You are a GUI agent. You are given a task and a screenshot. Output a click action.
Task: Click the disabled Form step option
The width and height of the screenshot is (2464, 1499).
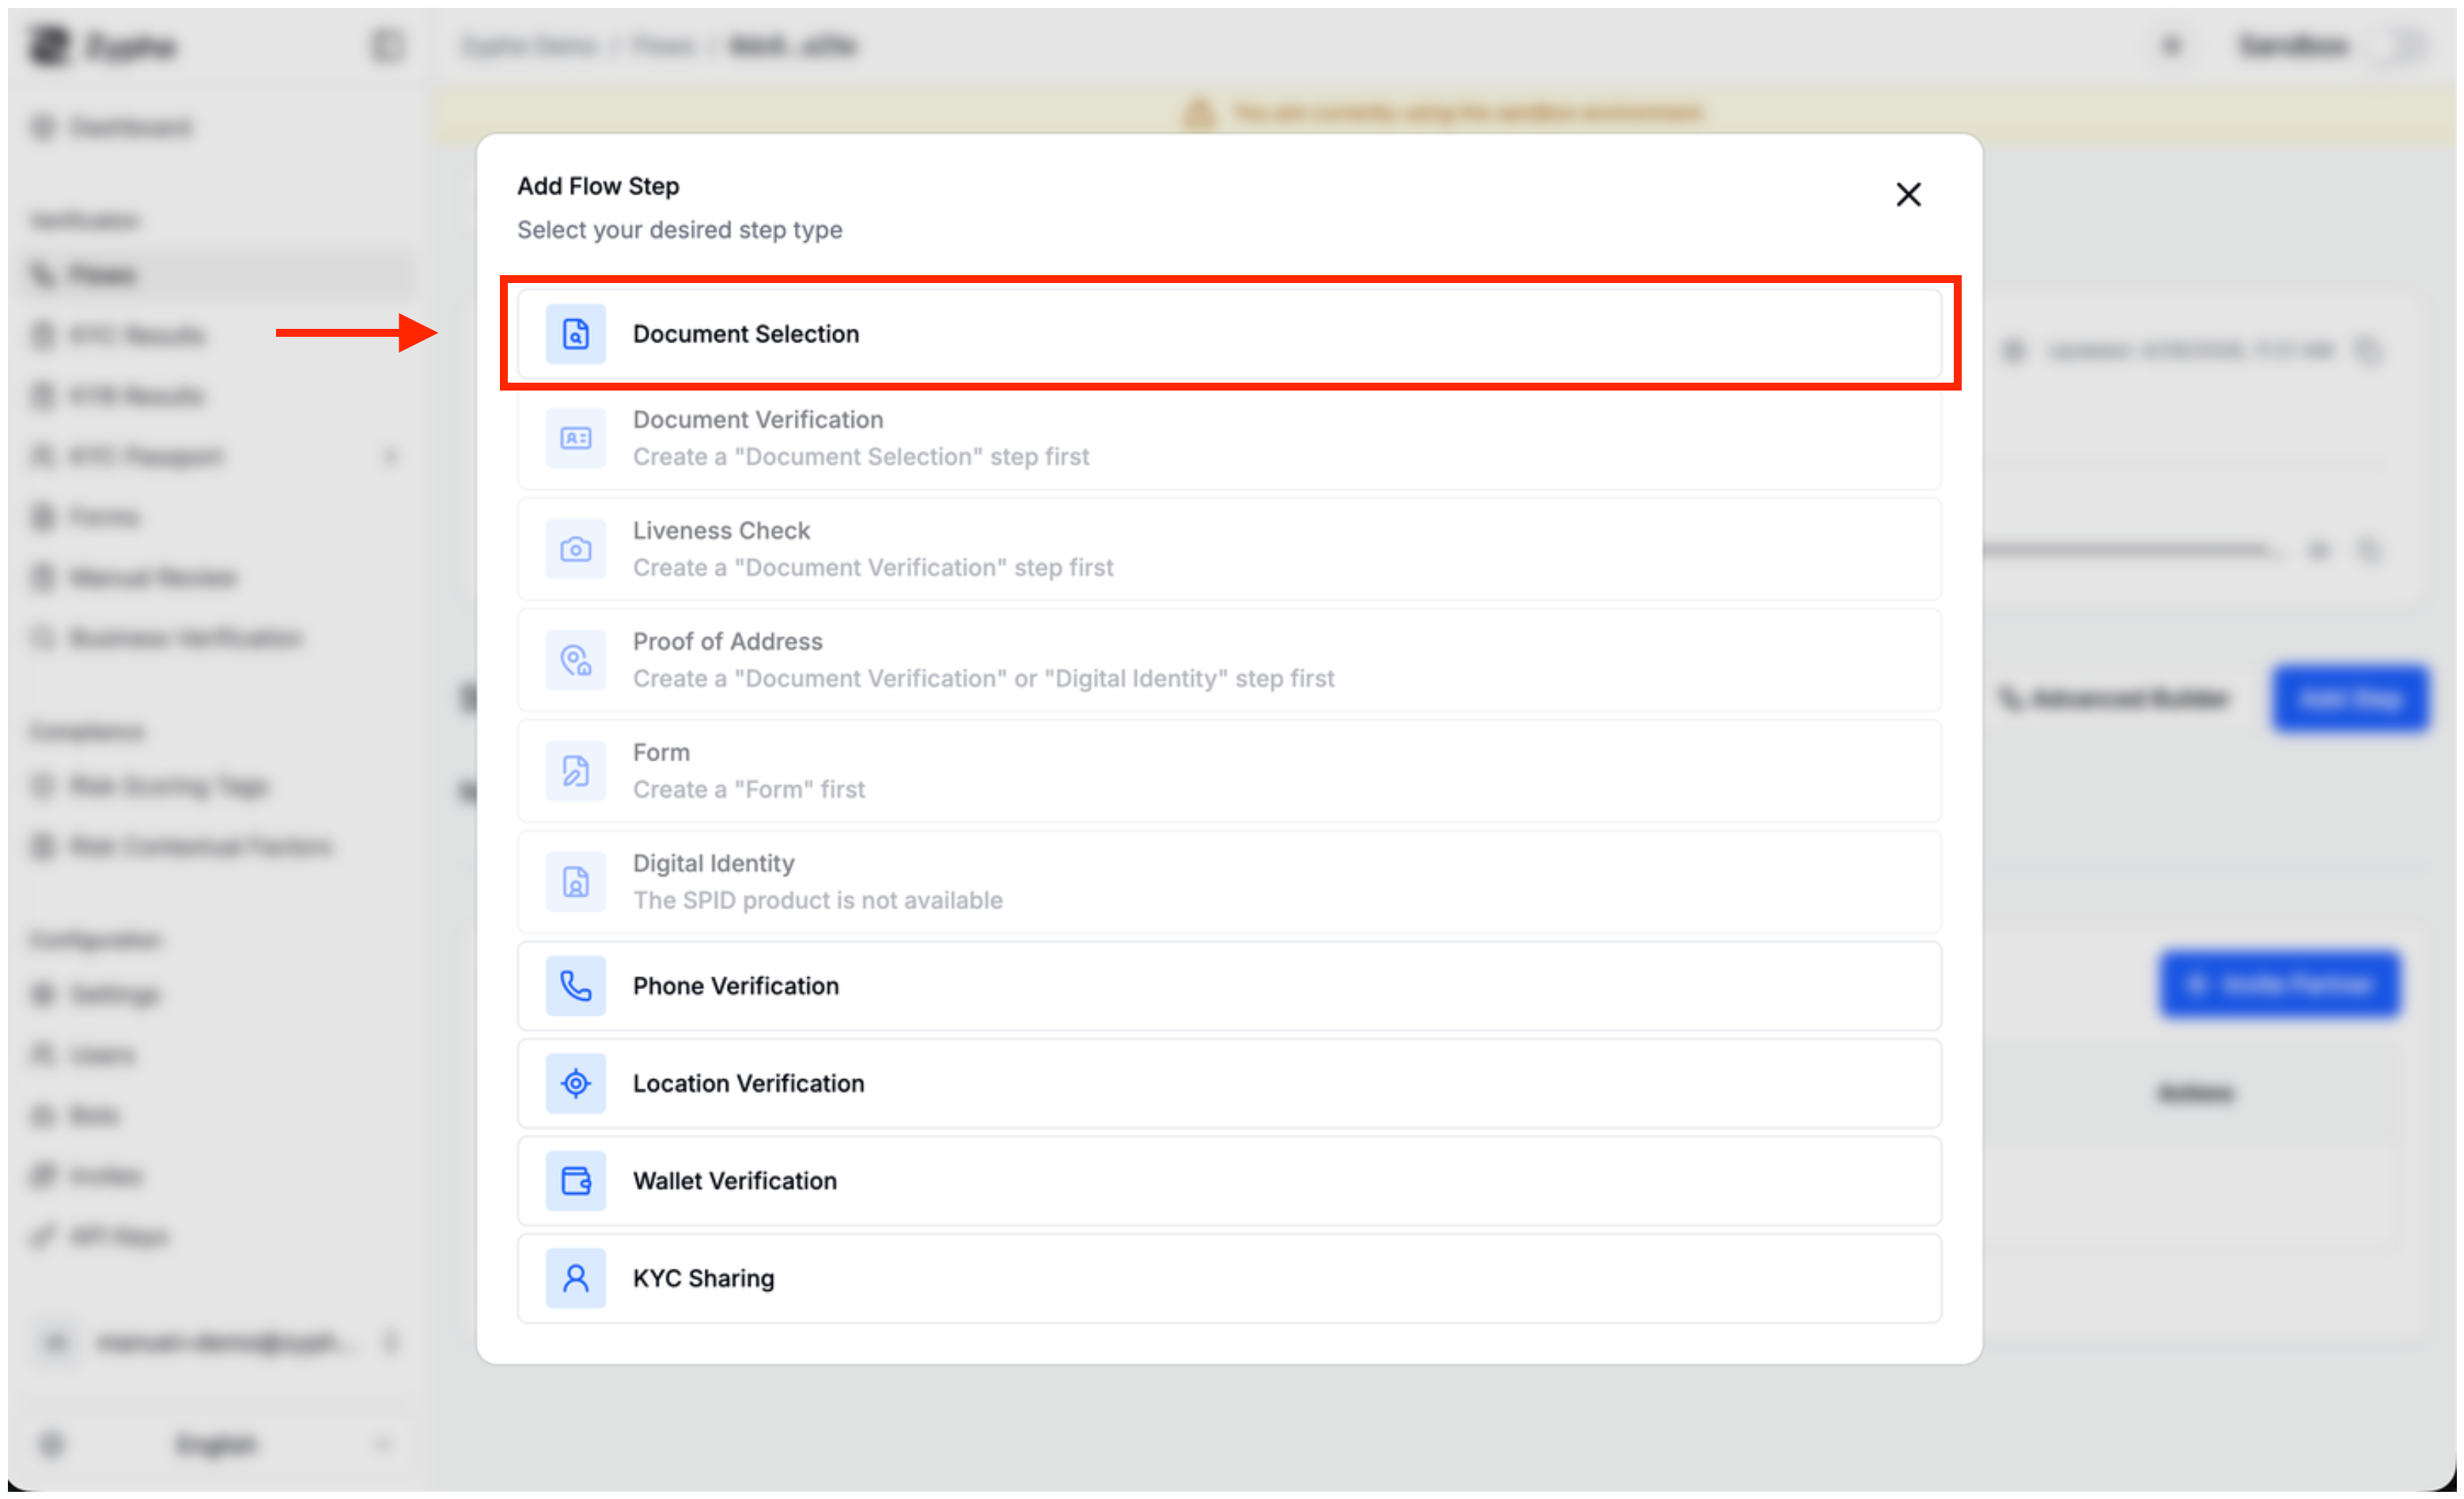(x=1229, y=771)
